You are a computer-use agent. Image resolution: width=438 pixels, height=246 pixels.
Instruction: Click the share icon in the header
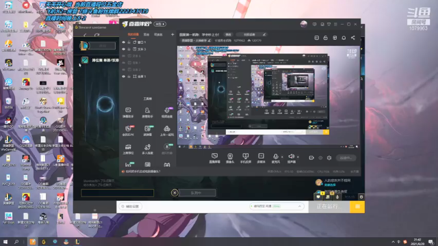[353, 38]
